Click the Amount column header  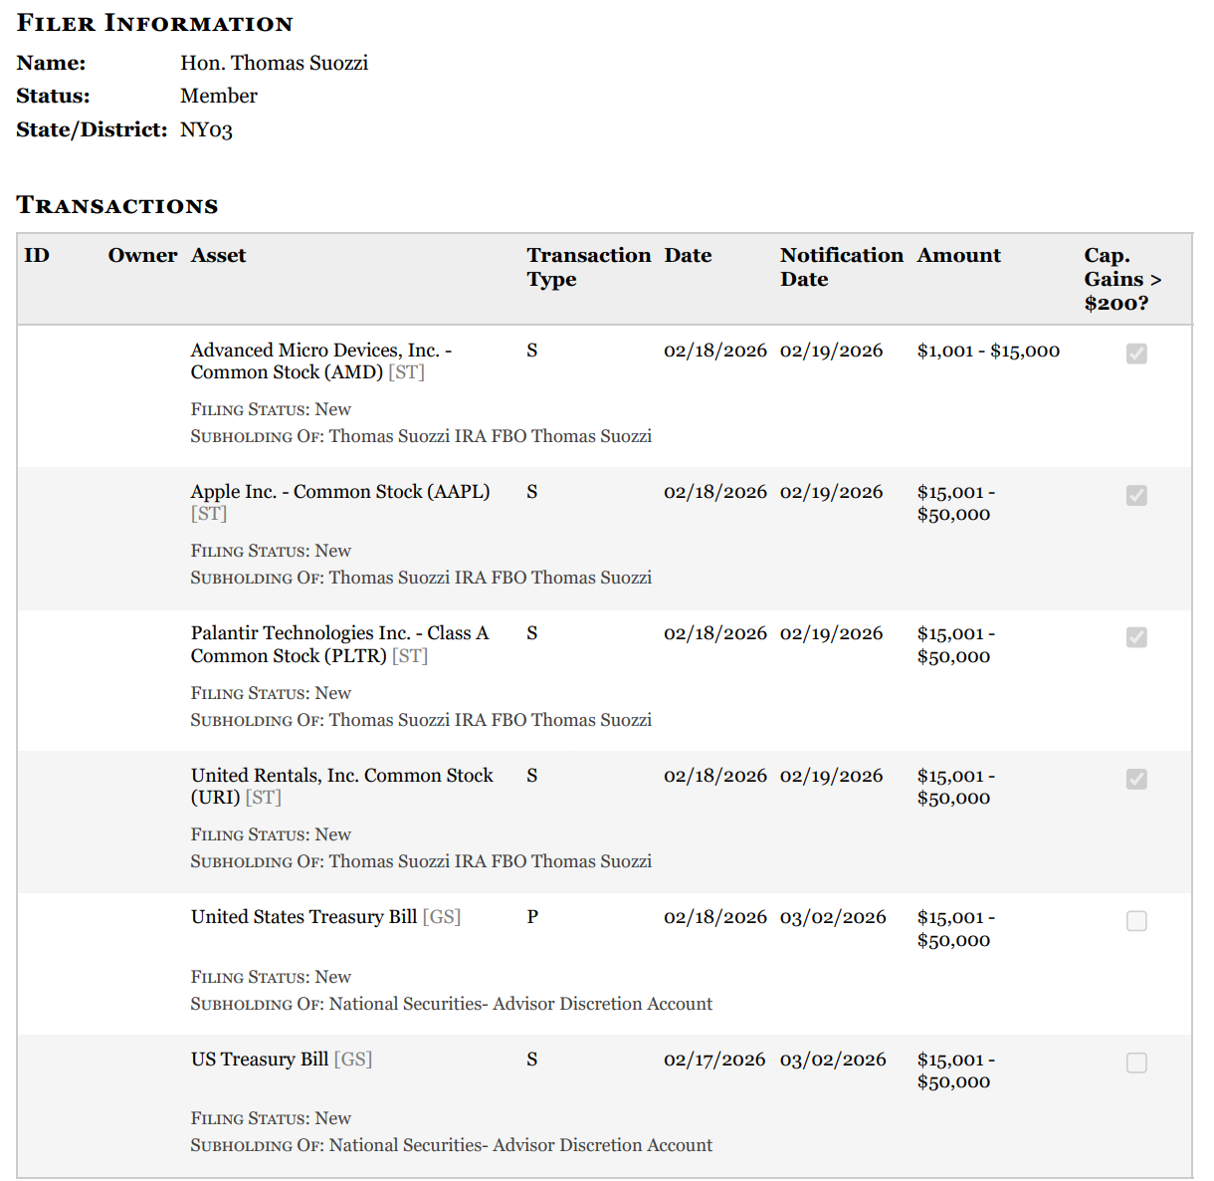click(958, 256)
